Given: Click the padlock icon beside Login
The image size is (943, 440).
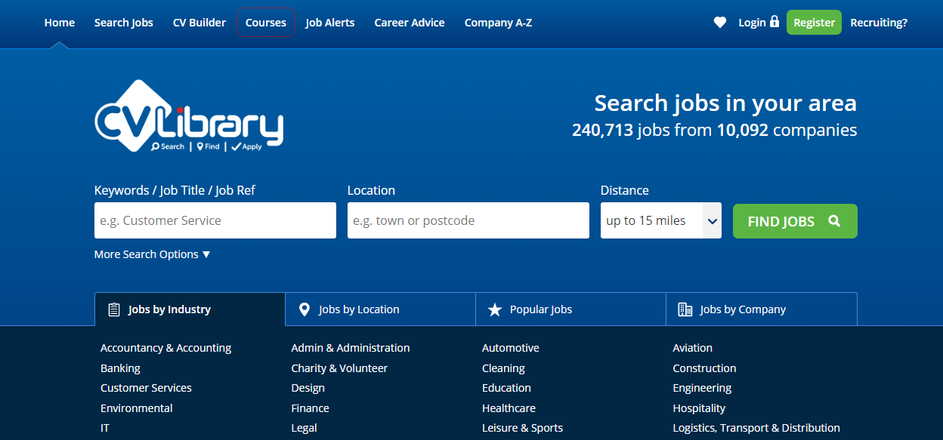Looking at the screenshot, I should coord(774,22).
